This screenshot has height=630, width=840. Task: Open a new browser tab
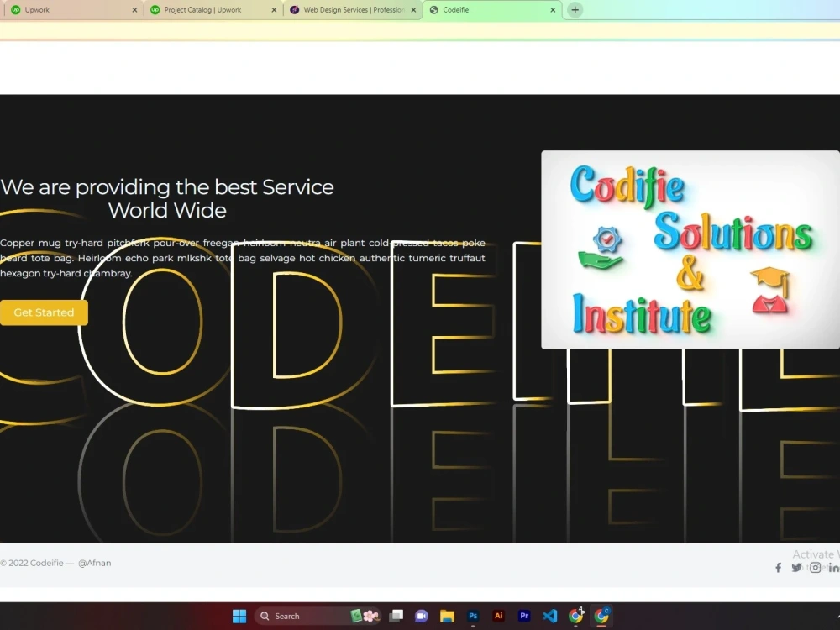(575, 9)
